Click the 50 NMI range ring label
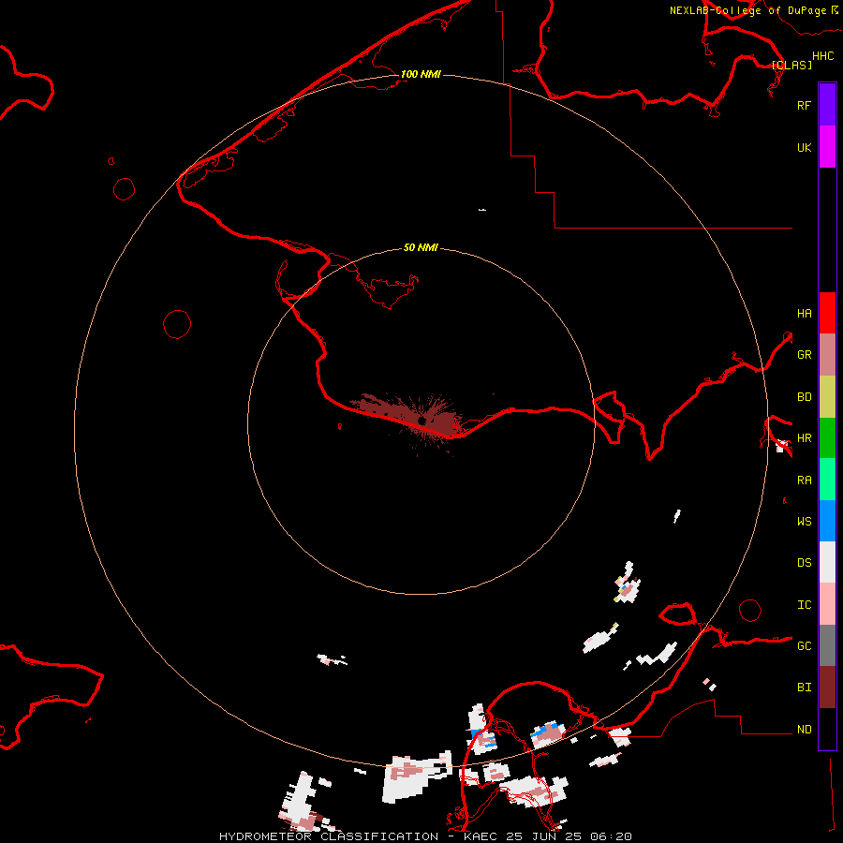 click(x=421, y=248)
